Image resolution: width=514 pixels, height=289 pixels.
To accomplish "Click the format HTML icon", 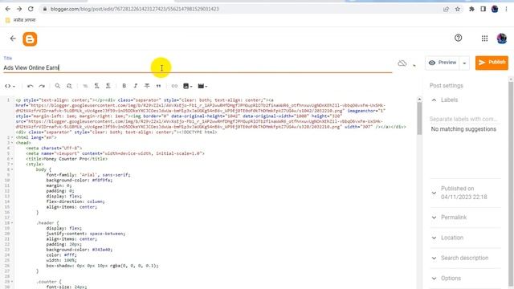I will (85, 86).
